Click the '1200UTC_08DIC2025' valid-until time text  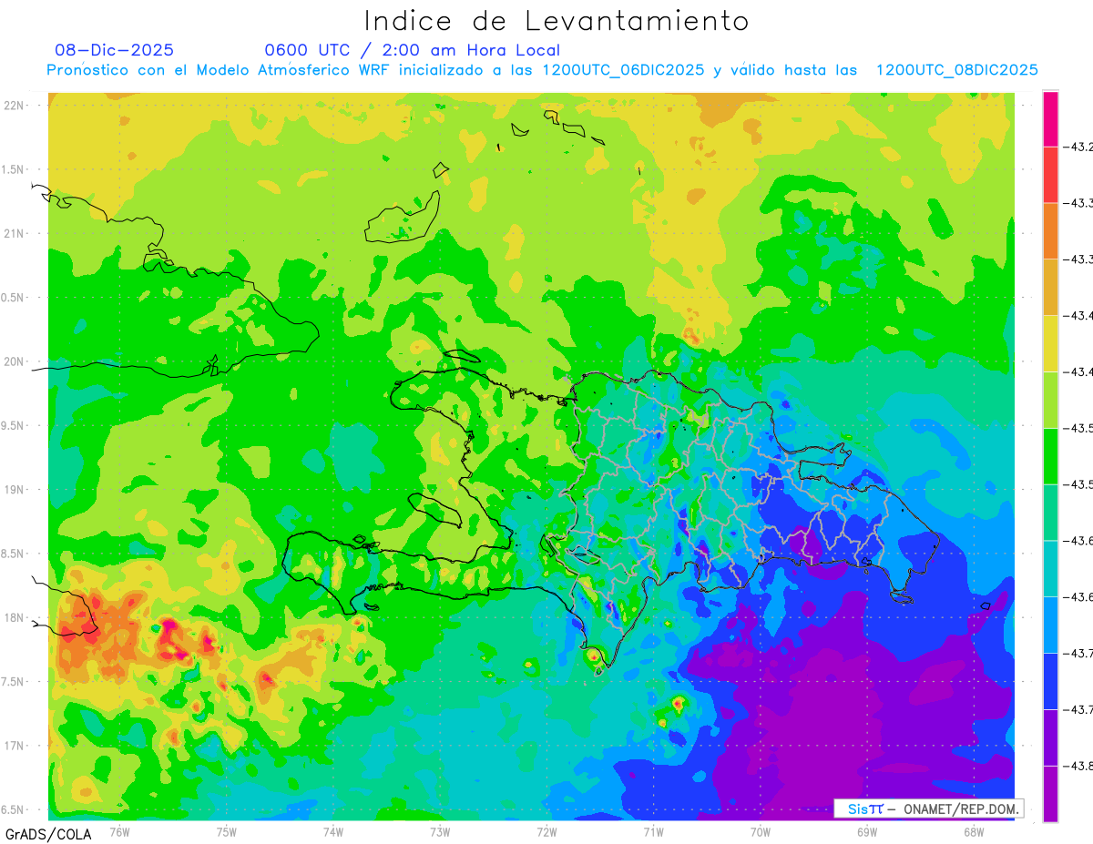point(957,70)
